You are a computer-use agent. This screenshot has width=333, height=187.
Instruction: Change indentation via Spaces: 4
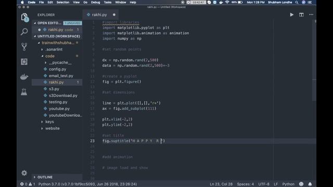coord(245,184)
